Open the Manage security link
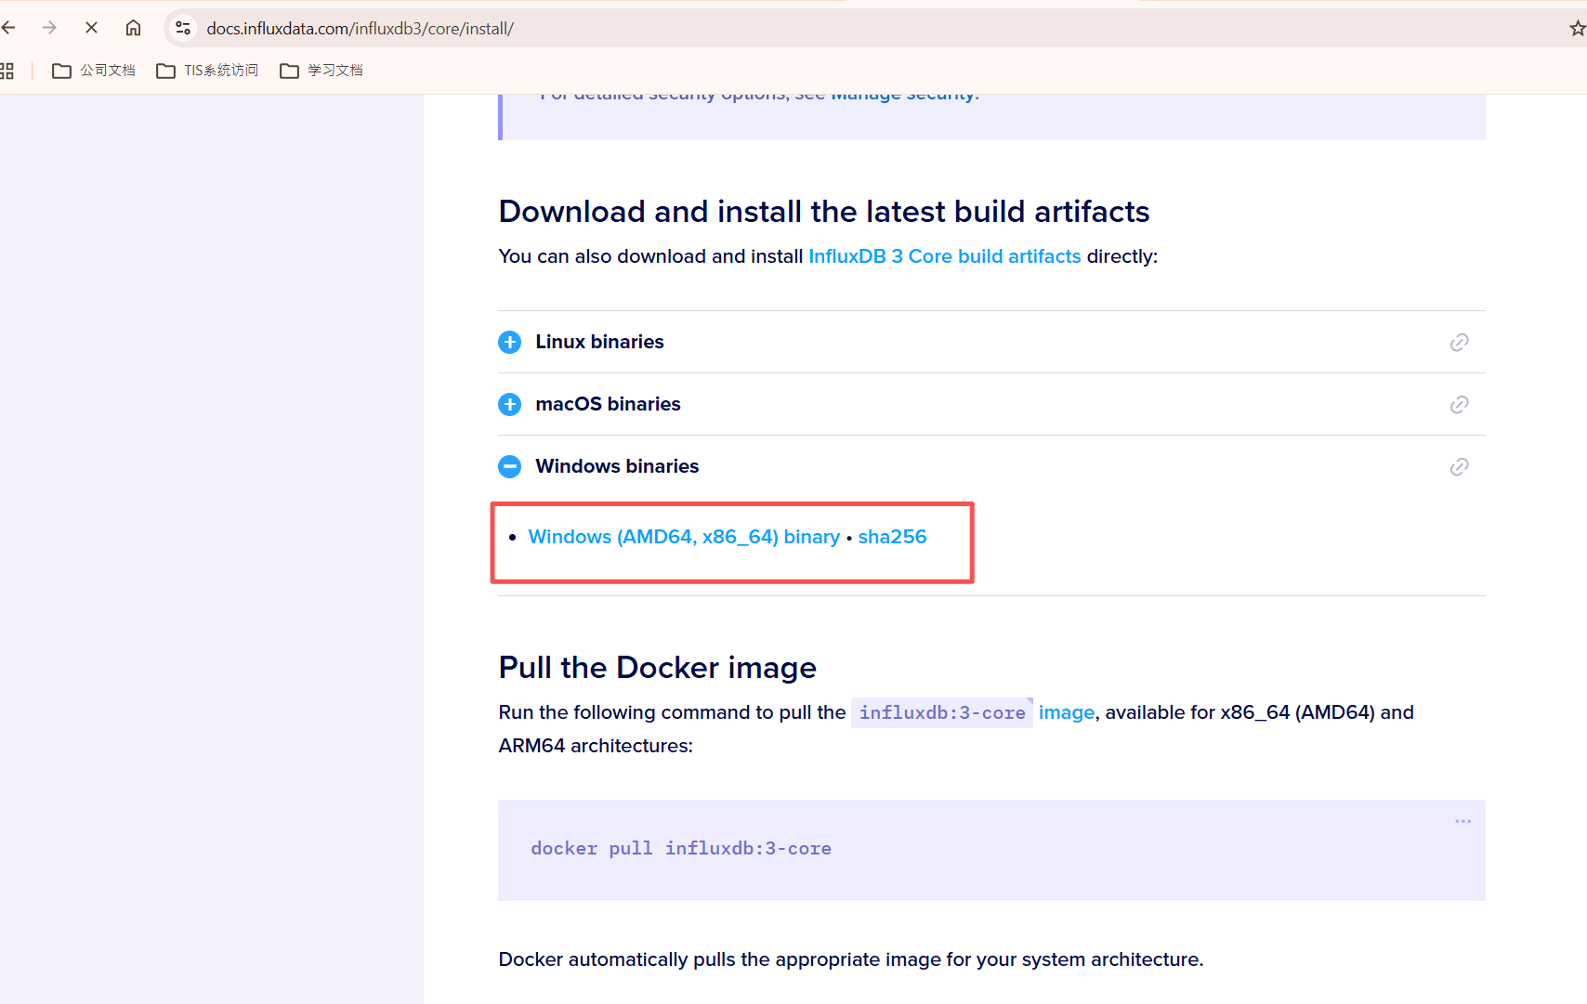 click(x=902, y=96)
